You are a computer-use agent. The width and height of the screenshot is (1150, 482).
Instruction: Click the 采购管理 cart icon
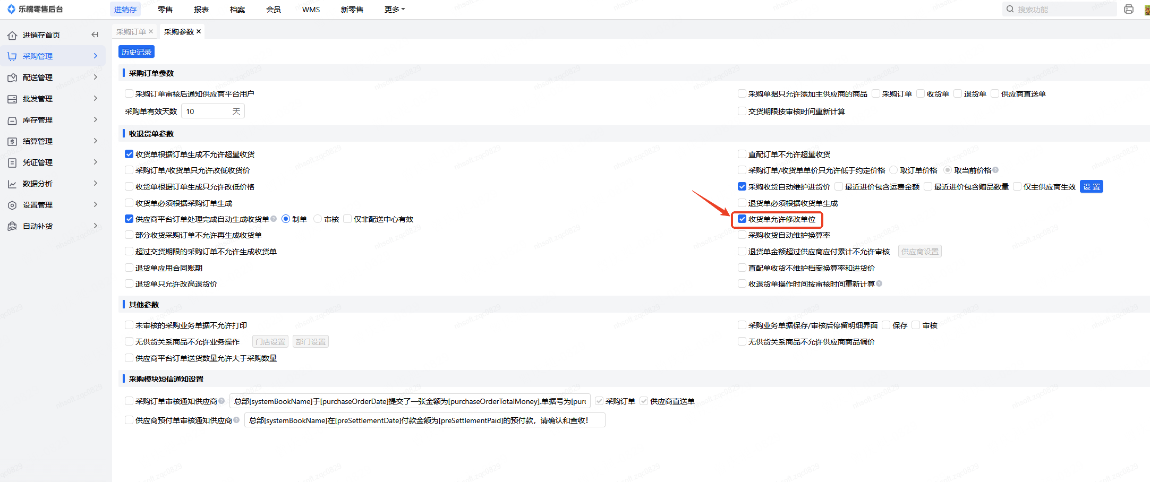[x=12, y=56]
